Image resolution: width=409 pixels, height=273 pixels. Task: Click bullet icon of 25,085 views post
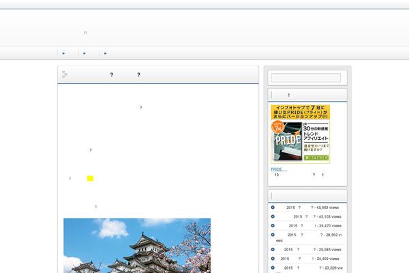[273, 250]
